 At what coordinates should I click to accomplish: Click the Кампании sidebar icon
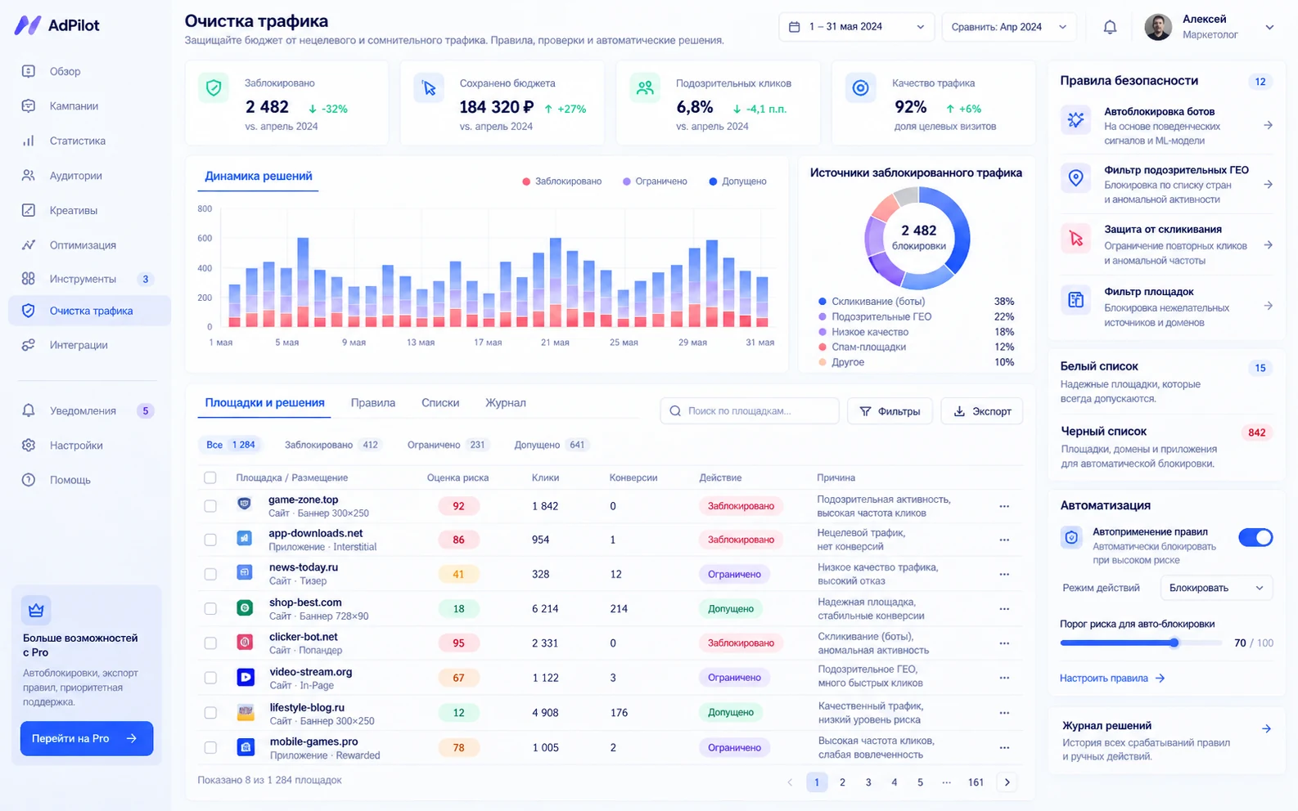click(x=29, y=105)
